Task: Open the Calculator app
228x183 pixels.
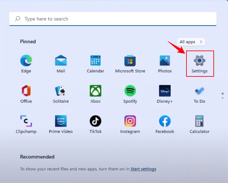Action: [199, 124]
